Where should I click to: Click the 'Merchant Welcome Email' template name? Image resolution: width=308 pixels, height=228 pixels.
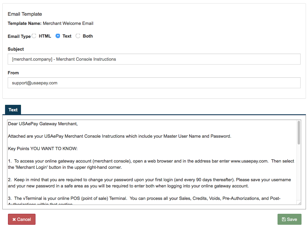pos(68,23)
